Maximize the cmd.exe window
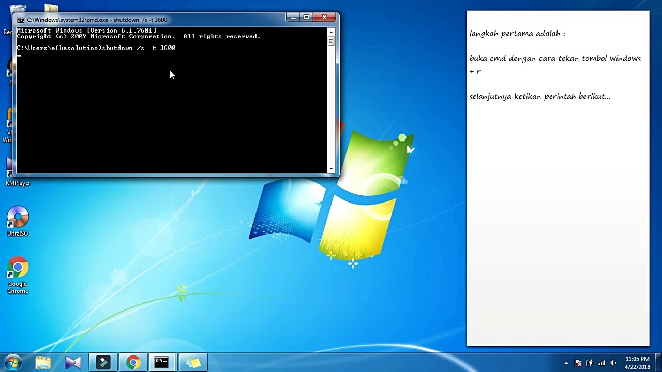Screen dimensions: 662x372 [306, 18]
